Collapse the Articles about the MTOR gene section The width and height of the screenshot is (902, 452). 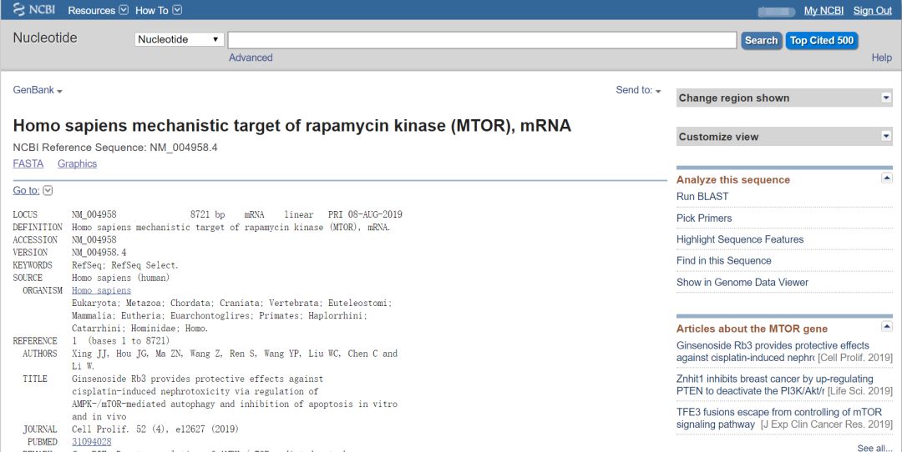(886, 327)
